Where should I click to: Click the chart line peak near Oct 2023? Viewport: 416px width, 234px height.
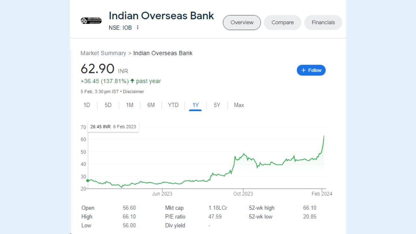click(243, 154)
